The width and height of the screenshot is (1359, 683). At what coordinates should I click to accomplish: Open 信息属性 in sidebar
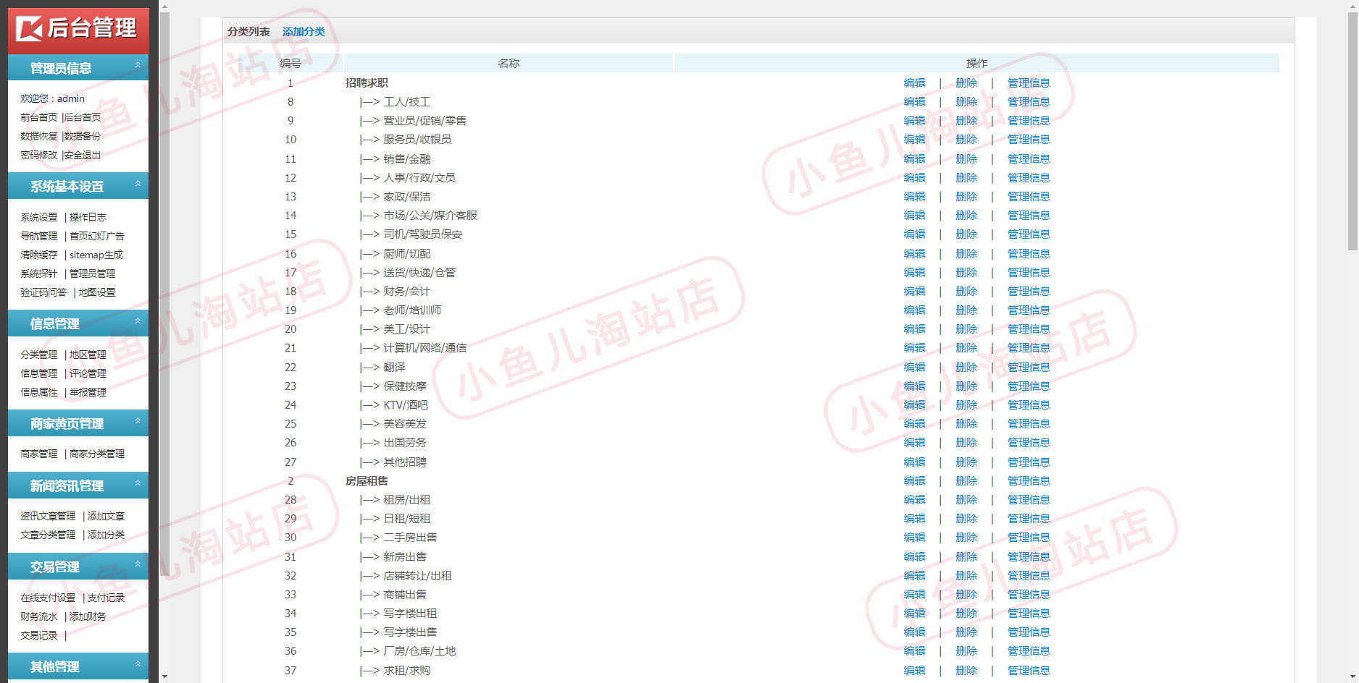pyautogui.click(x=38, y=392)
